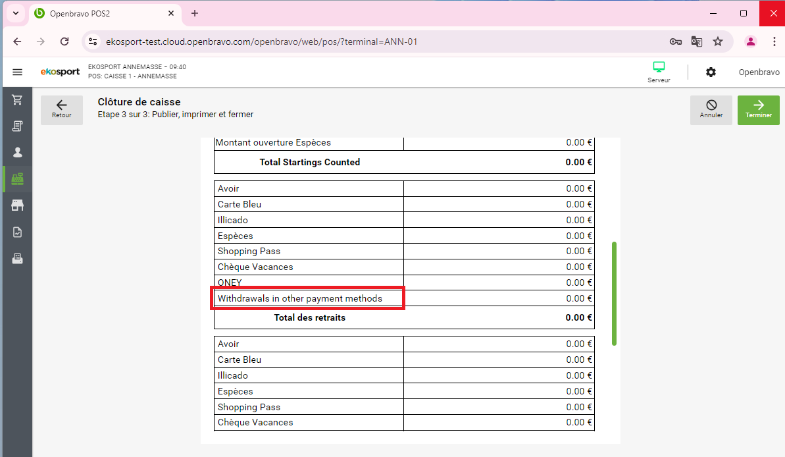Select the cash register icon in sidebar
The height and width of the screenshot is (457, 785).
(17, 179)
